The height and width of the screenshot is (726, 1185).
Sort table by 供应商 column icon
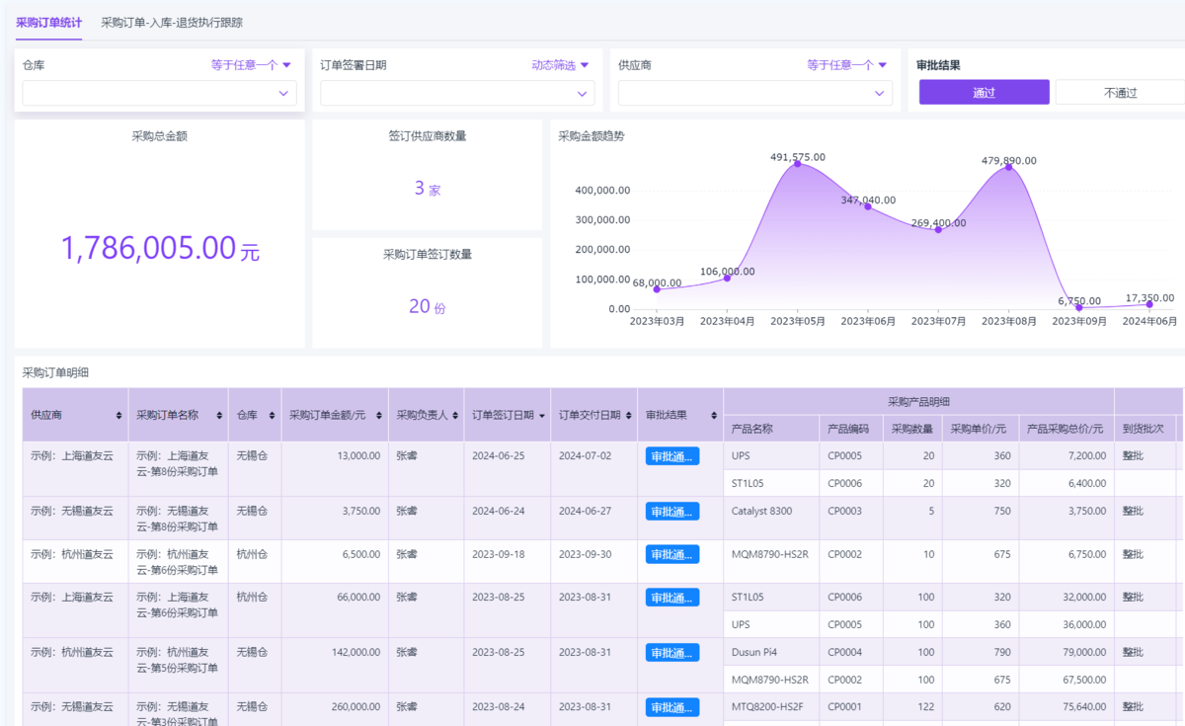(x=119, y=416)
